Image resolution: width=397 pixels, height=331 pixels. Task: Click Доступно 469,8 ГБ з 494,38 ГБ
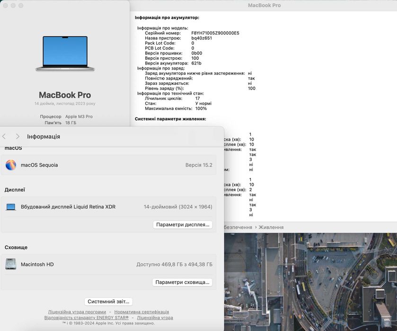175,264
